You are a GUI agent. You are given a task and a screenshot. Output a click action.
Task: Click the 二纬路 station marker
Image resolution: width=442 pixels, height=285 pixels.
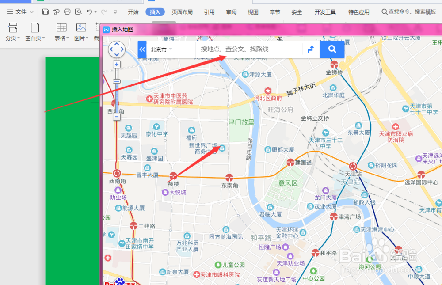coord(133,225)
